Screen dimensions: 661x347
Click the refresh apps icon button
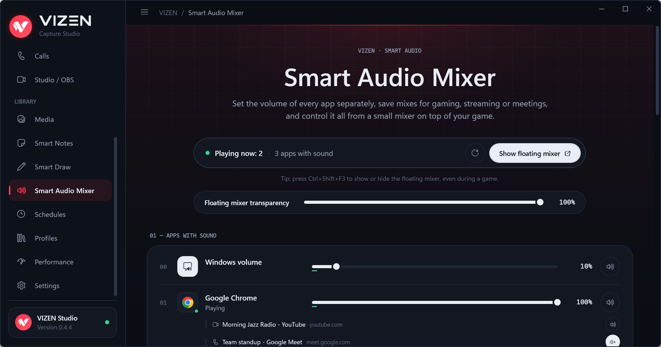click(x=475, y=153)
